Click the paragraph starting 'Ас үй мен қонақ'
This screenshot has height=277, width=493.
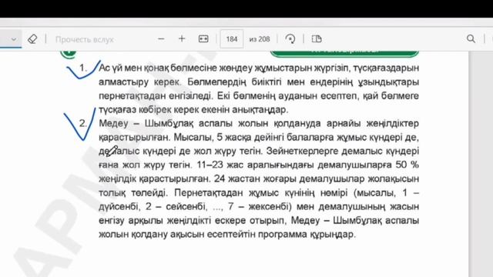tap(259, 88)
